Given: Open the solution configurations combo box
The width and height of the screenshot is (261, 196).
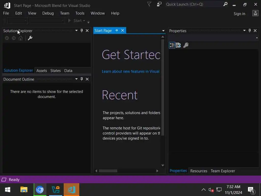Looking at the screenshot, I should pos(17,21).
